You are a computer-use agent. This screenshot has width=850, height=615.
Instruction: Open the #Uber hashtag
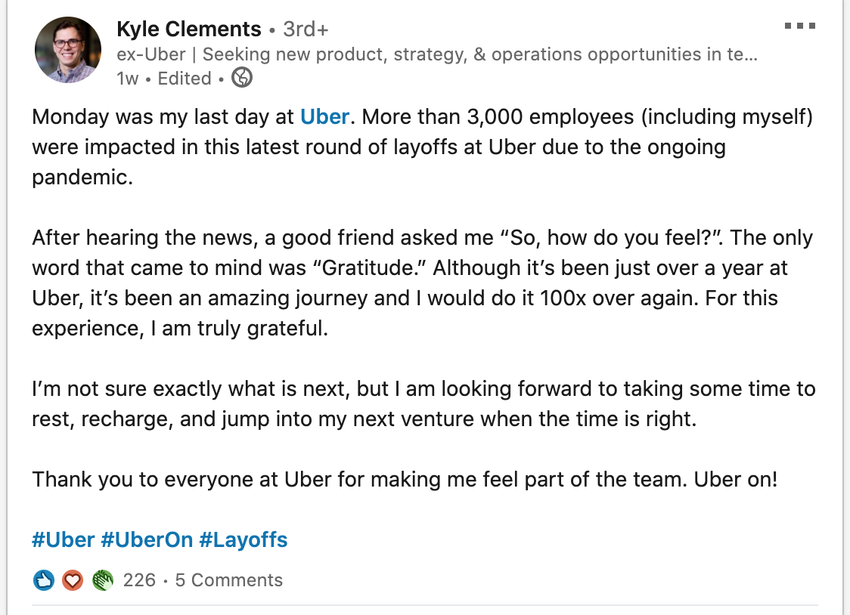[x=63, y=539]
